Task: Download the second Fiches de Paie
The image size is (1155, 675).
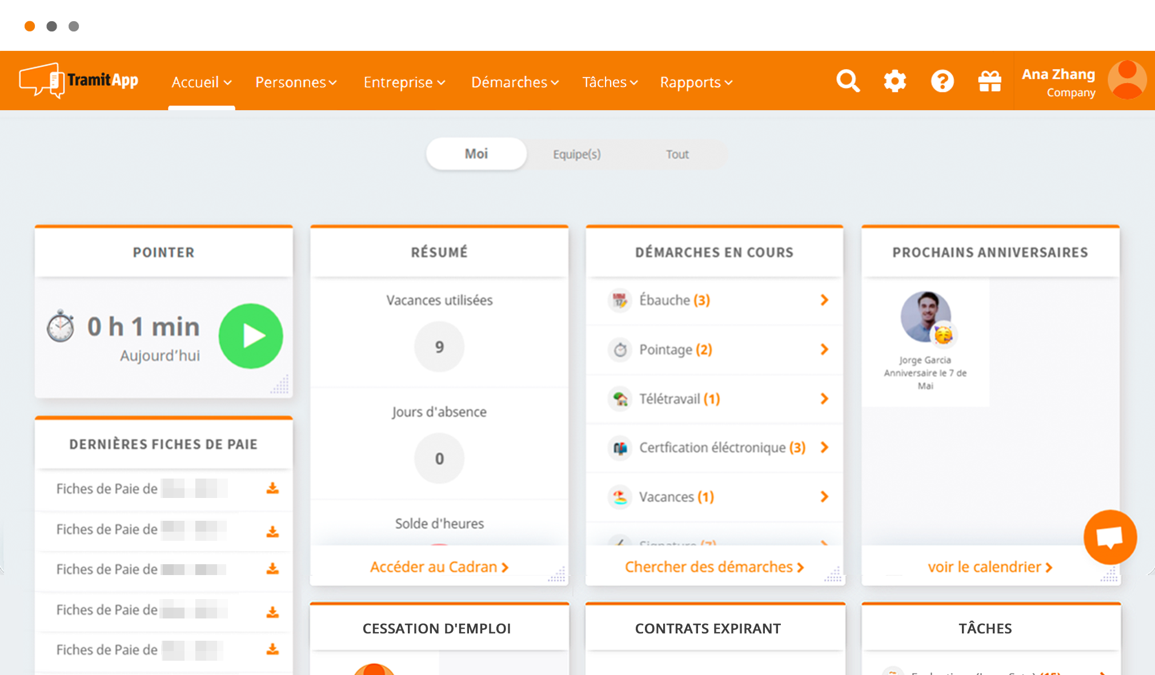Action: pyautogui.click(x=272, y=532)
